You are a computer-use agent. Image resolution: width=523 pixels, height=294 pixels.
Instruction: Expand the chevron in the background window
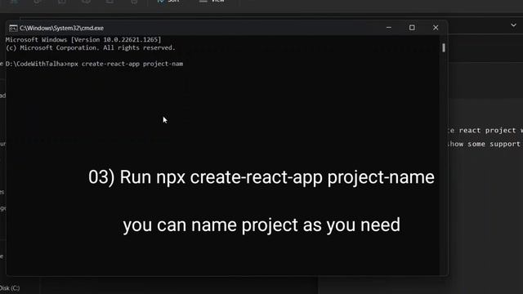[x=513, y=25]
